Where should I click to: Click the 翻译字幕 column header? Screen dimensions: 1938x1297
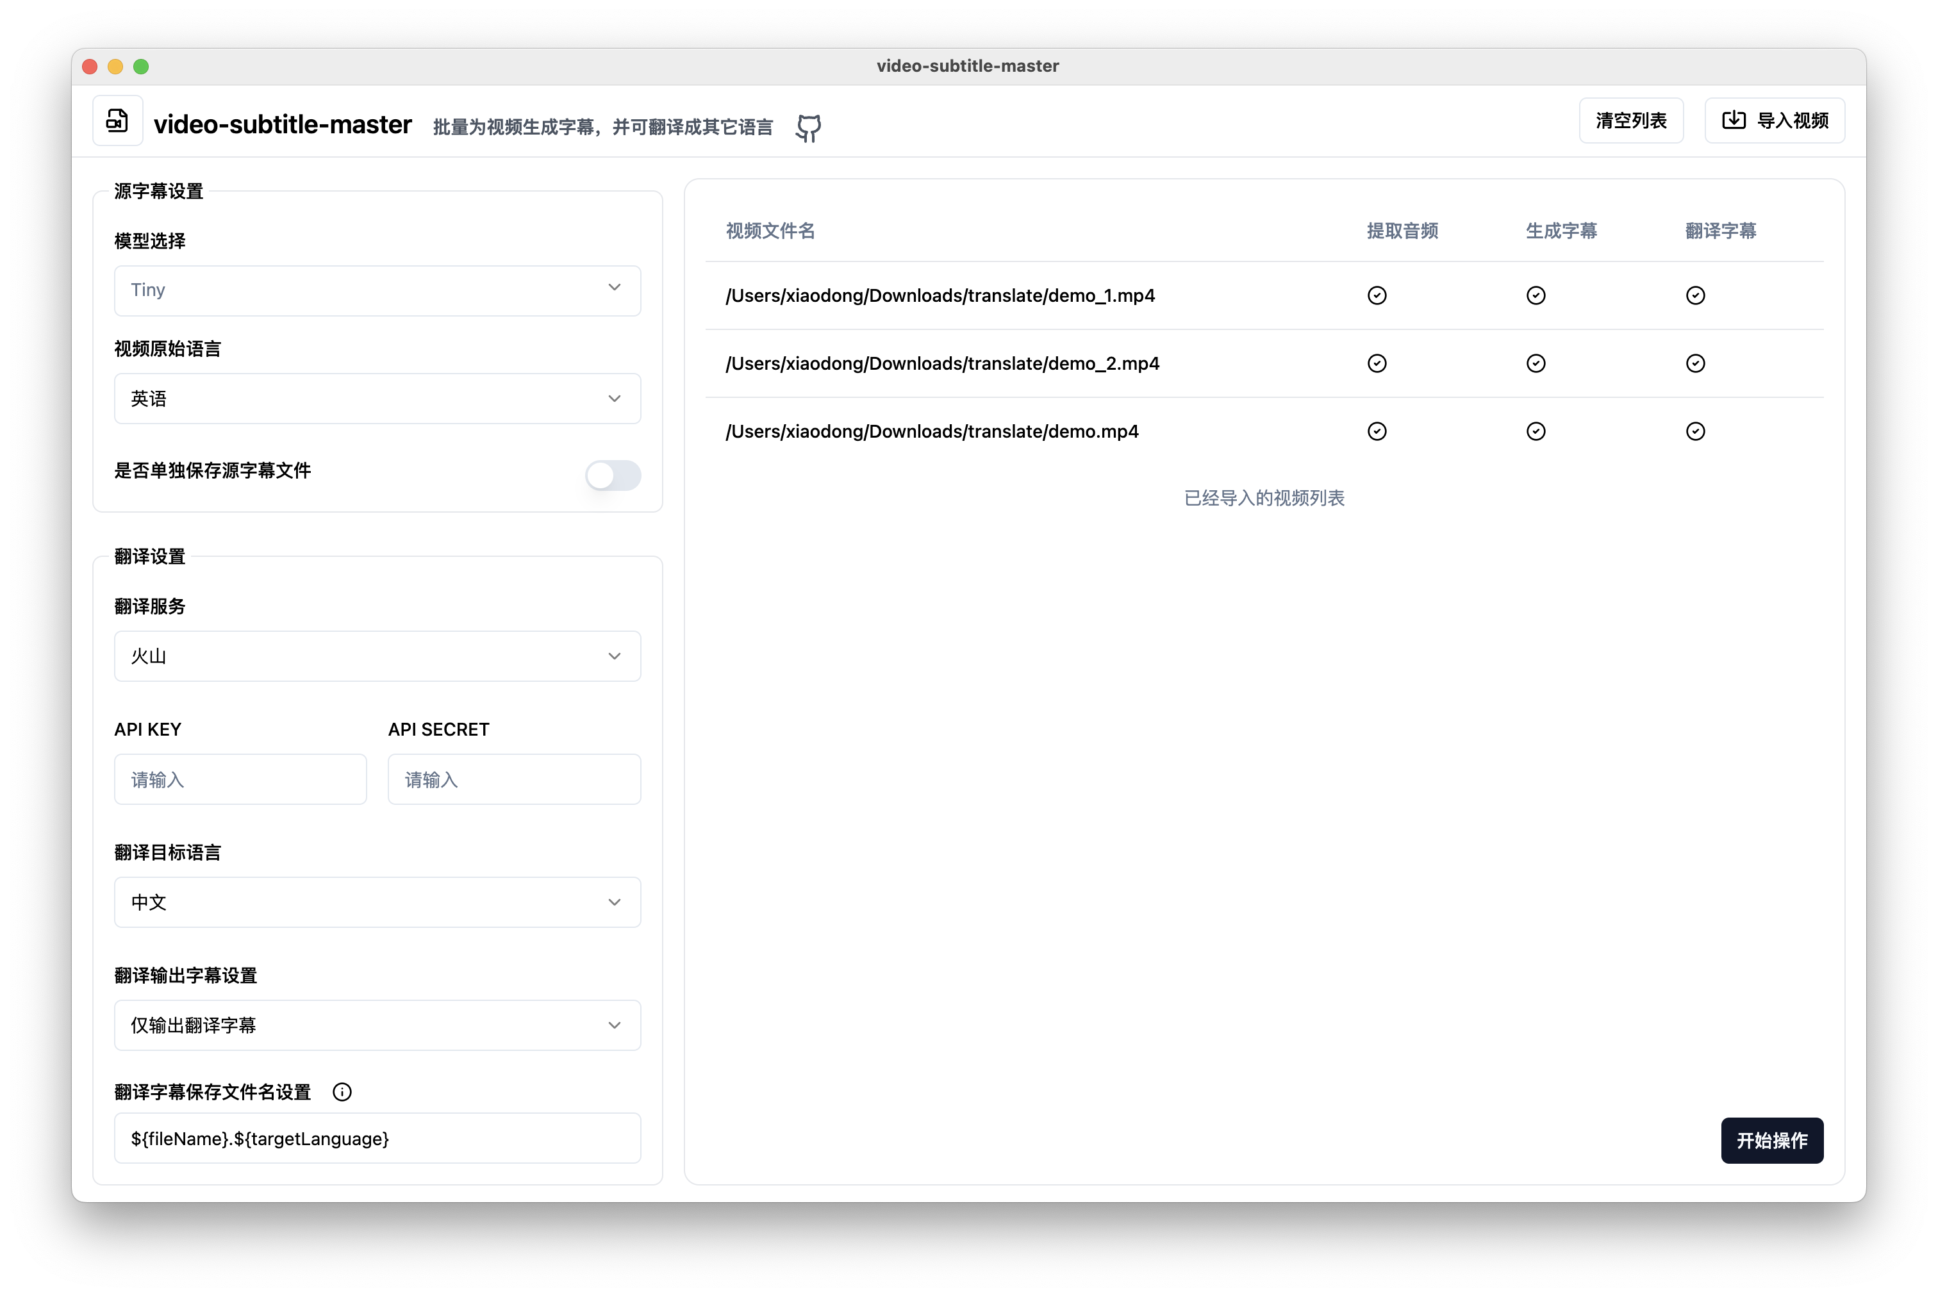pos(1721,231)
